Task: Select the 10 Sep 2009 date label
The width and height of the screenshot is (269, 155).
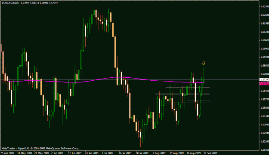Action: (210, 153)
